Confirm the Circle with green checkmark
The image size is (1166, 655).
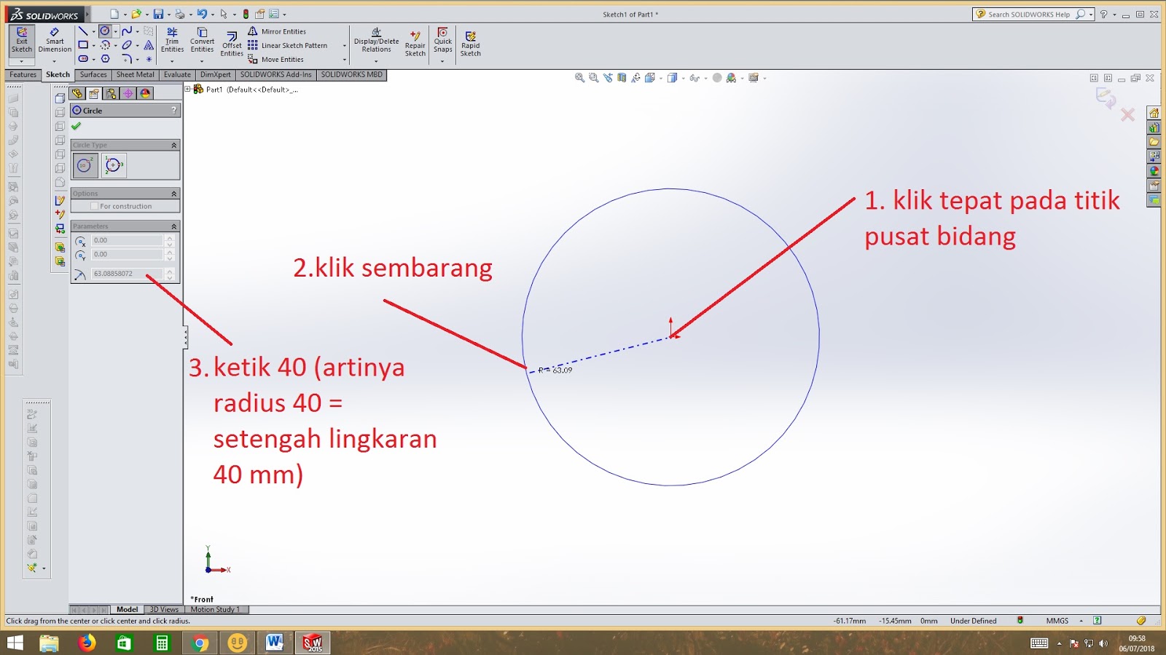point(77,125)
